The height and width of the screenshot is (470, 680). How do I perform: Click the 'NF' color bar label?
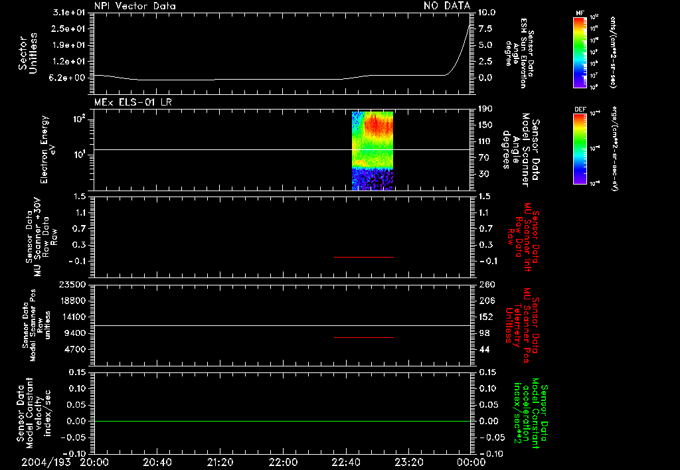click(580, 13)
